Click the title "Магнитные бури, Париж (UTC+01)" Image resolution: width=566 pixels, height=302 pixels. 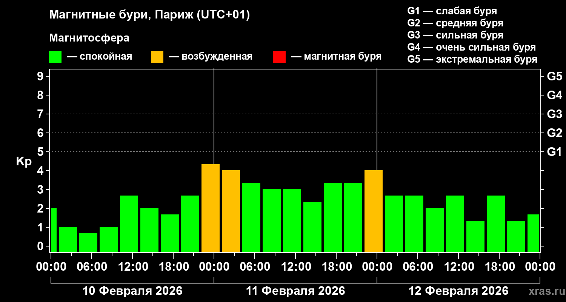point(150,15)
